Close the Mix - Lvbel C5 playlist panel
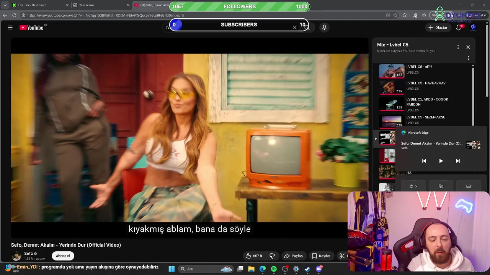 tap(468, 47)
